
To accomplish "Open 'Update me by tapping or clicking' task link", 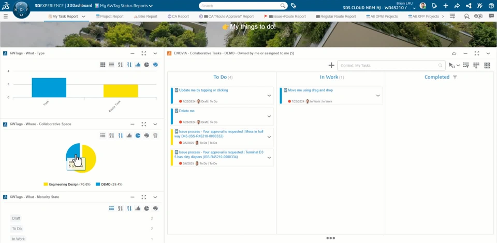I will tap(203, 90).
